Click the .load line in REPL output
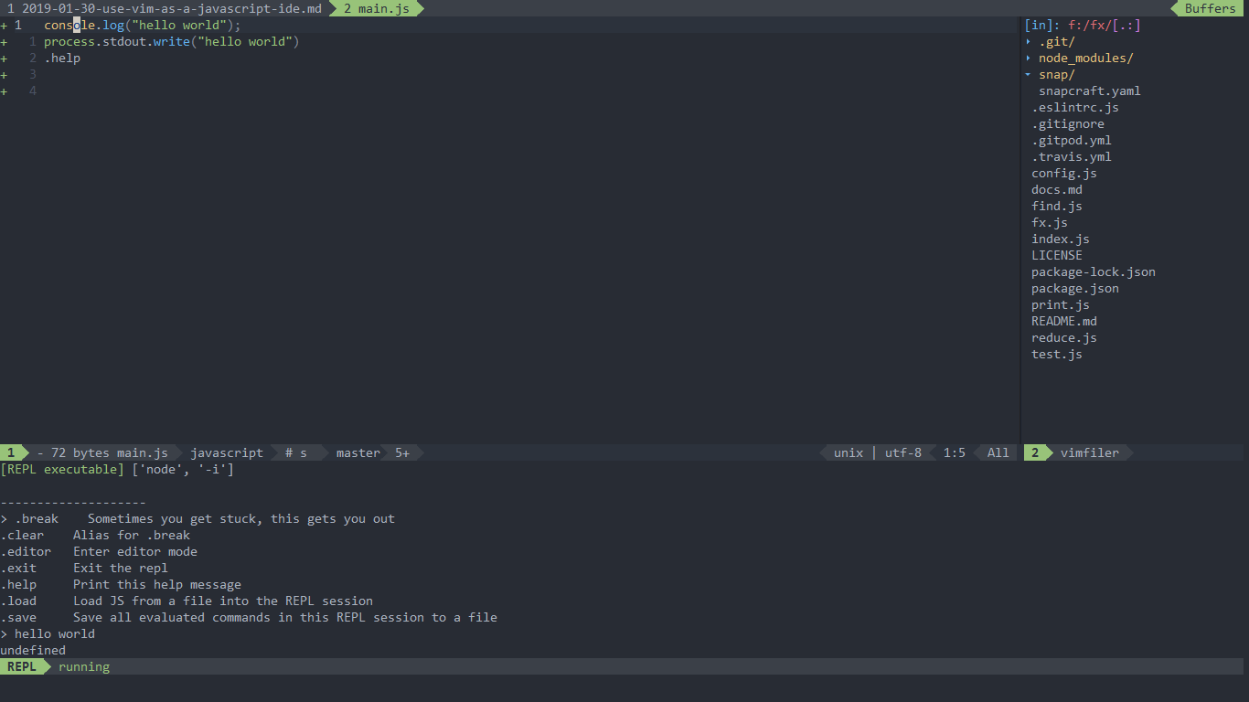This screenshot has height=702, width=1249. point(187,601)
